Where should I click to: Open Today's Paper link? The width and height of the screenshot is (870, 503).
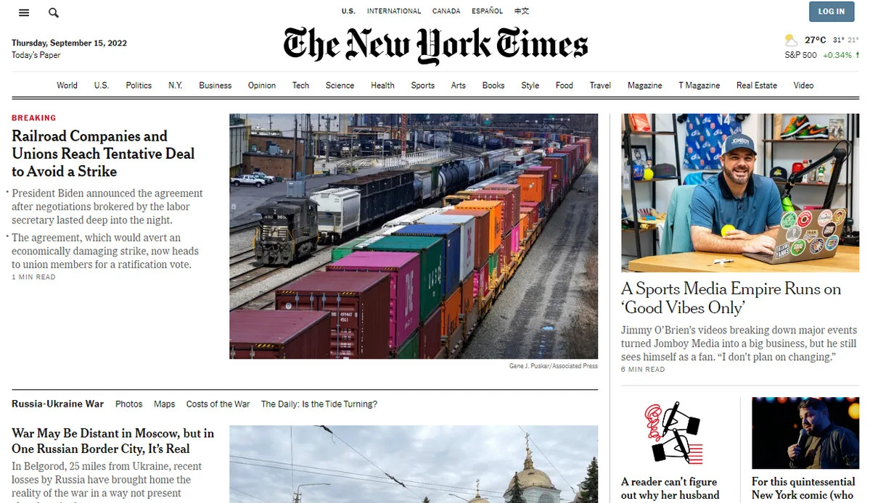click(36, 55)
